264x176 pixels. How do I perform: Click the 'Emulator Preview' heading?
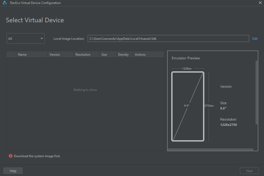pyautogui.click(x=186, y=58)
